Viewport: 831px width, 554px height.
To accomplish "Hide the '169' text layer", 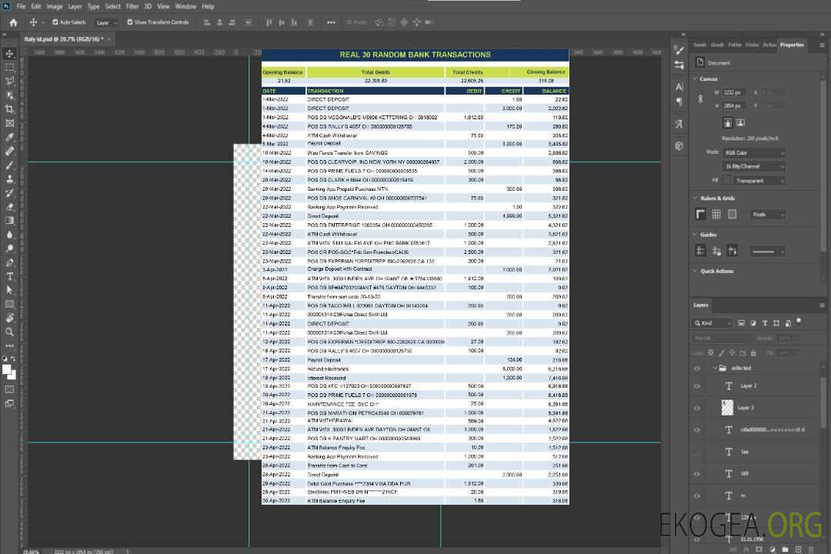I will click(697, 474).
